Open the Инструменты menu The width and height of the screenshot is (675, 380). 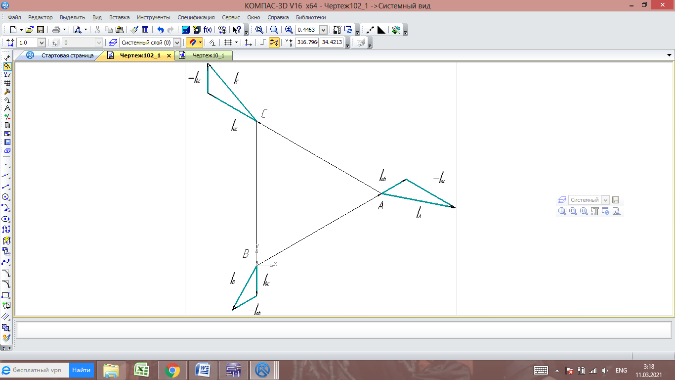click(x=153, y=17)
